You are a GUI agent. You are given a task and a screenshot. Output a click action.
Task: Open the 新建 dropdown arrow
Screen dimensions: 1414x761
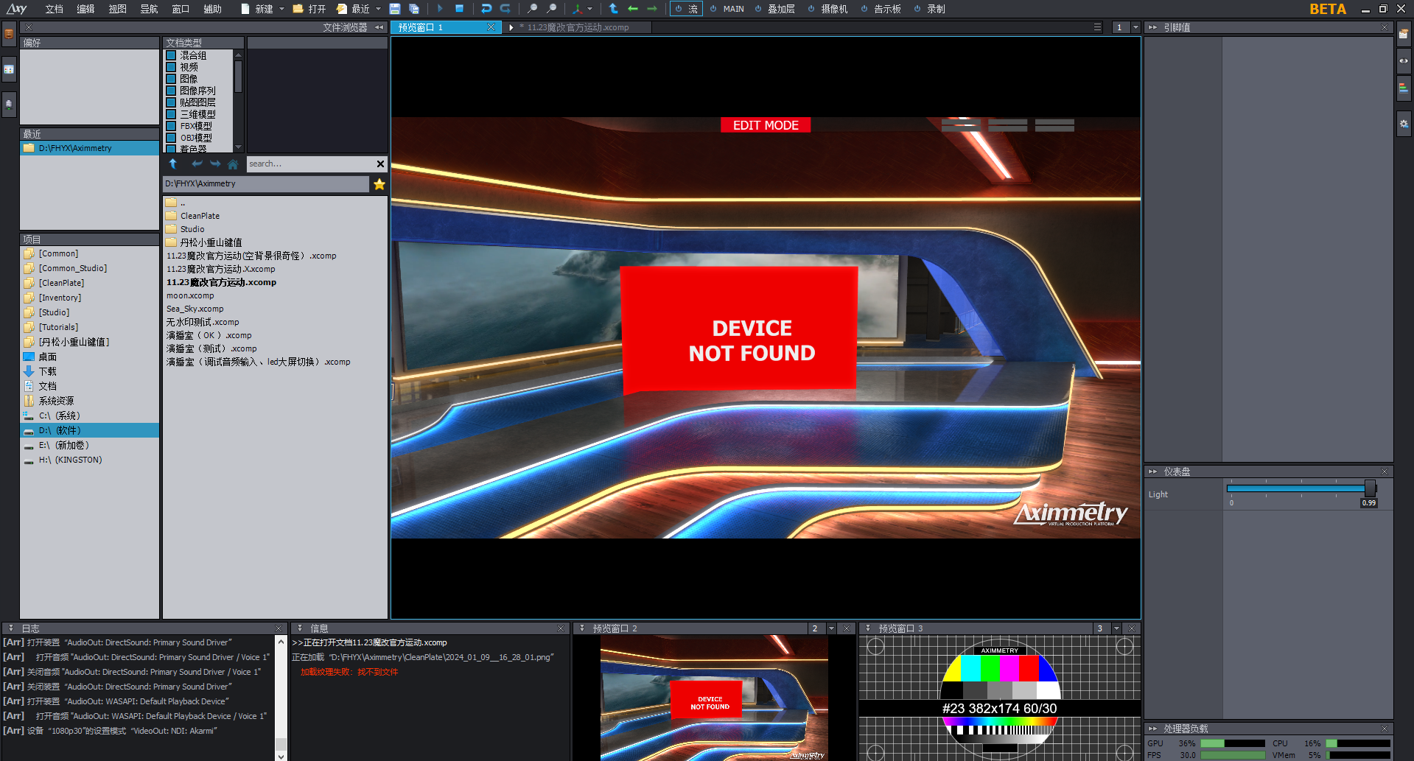(281, 9)
